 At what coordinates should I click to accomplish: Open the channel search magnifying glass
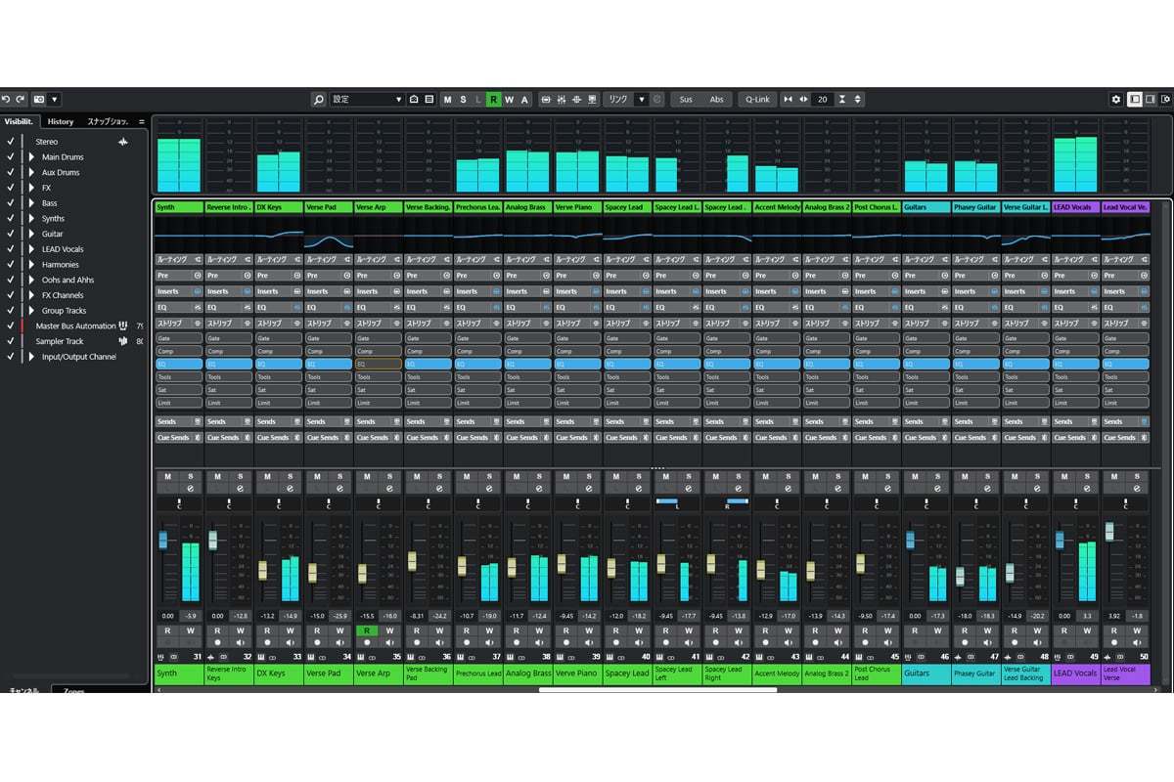pos(319,99)
